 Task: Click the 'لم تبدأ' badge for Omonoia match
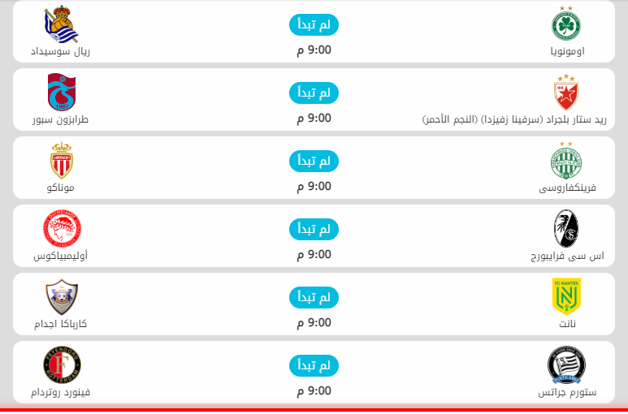314,26
